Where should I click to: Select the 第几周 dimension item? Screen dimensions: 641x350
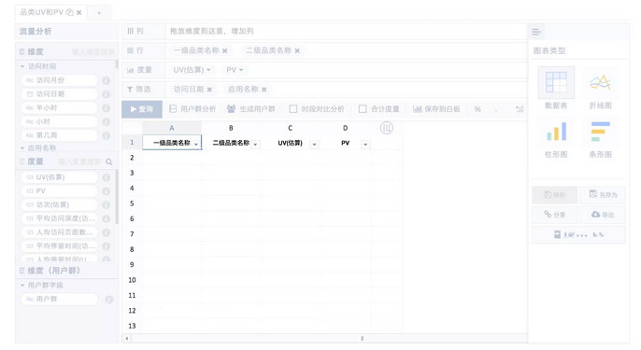[x=60, y=135]
